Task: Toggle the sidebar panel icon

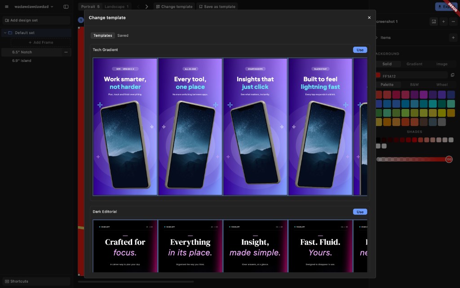Action: [x=66, y=6]
